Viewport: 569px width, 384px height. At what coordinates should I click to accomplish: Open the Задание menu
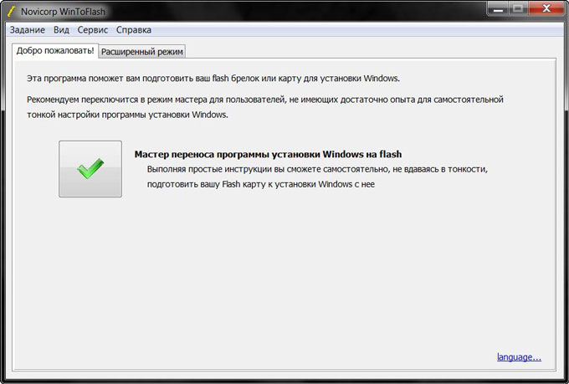coord(28,30)
